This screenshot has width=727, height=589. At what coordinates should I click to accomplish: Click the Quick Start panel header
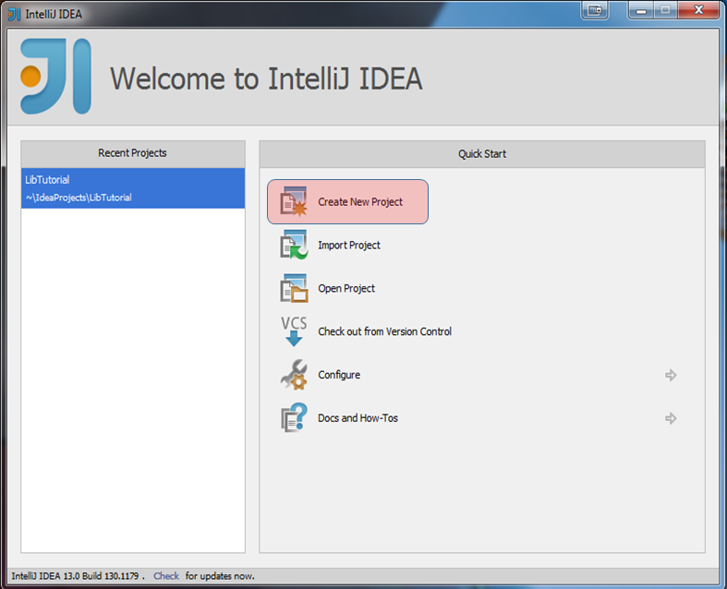pyautogui.click(x=482, y=154)
